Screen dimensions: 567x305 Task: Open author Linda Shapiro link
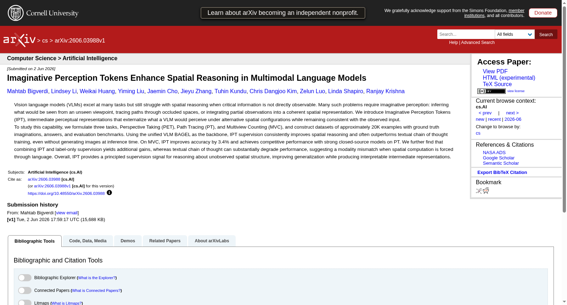[346, 91]
